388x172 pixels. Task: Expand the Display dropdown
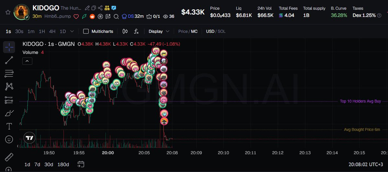(x=159, y=31)
